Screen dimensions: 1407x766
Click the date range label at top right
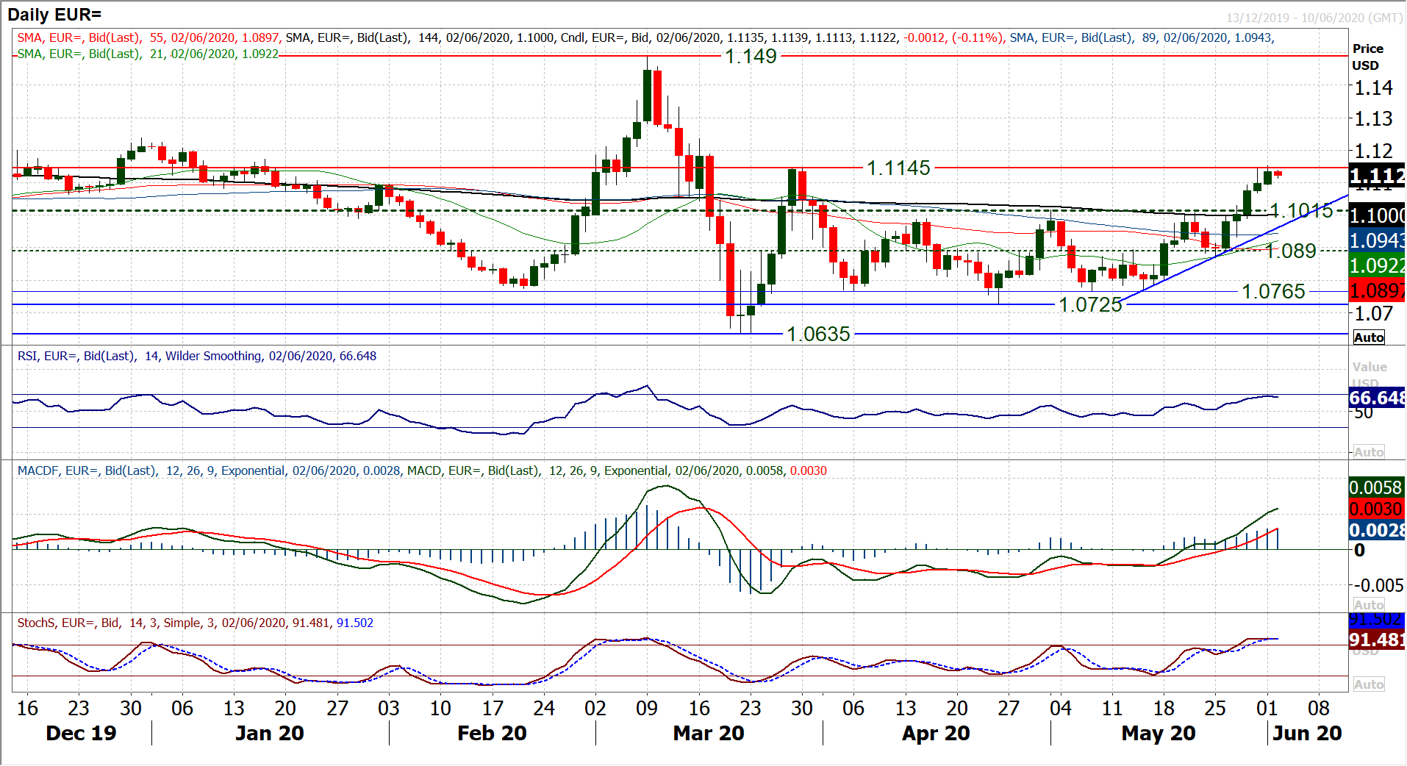pos(1314,18)
